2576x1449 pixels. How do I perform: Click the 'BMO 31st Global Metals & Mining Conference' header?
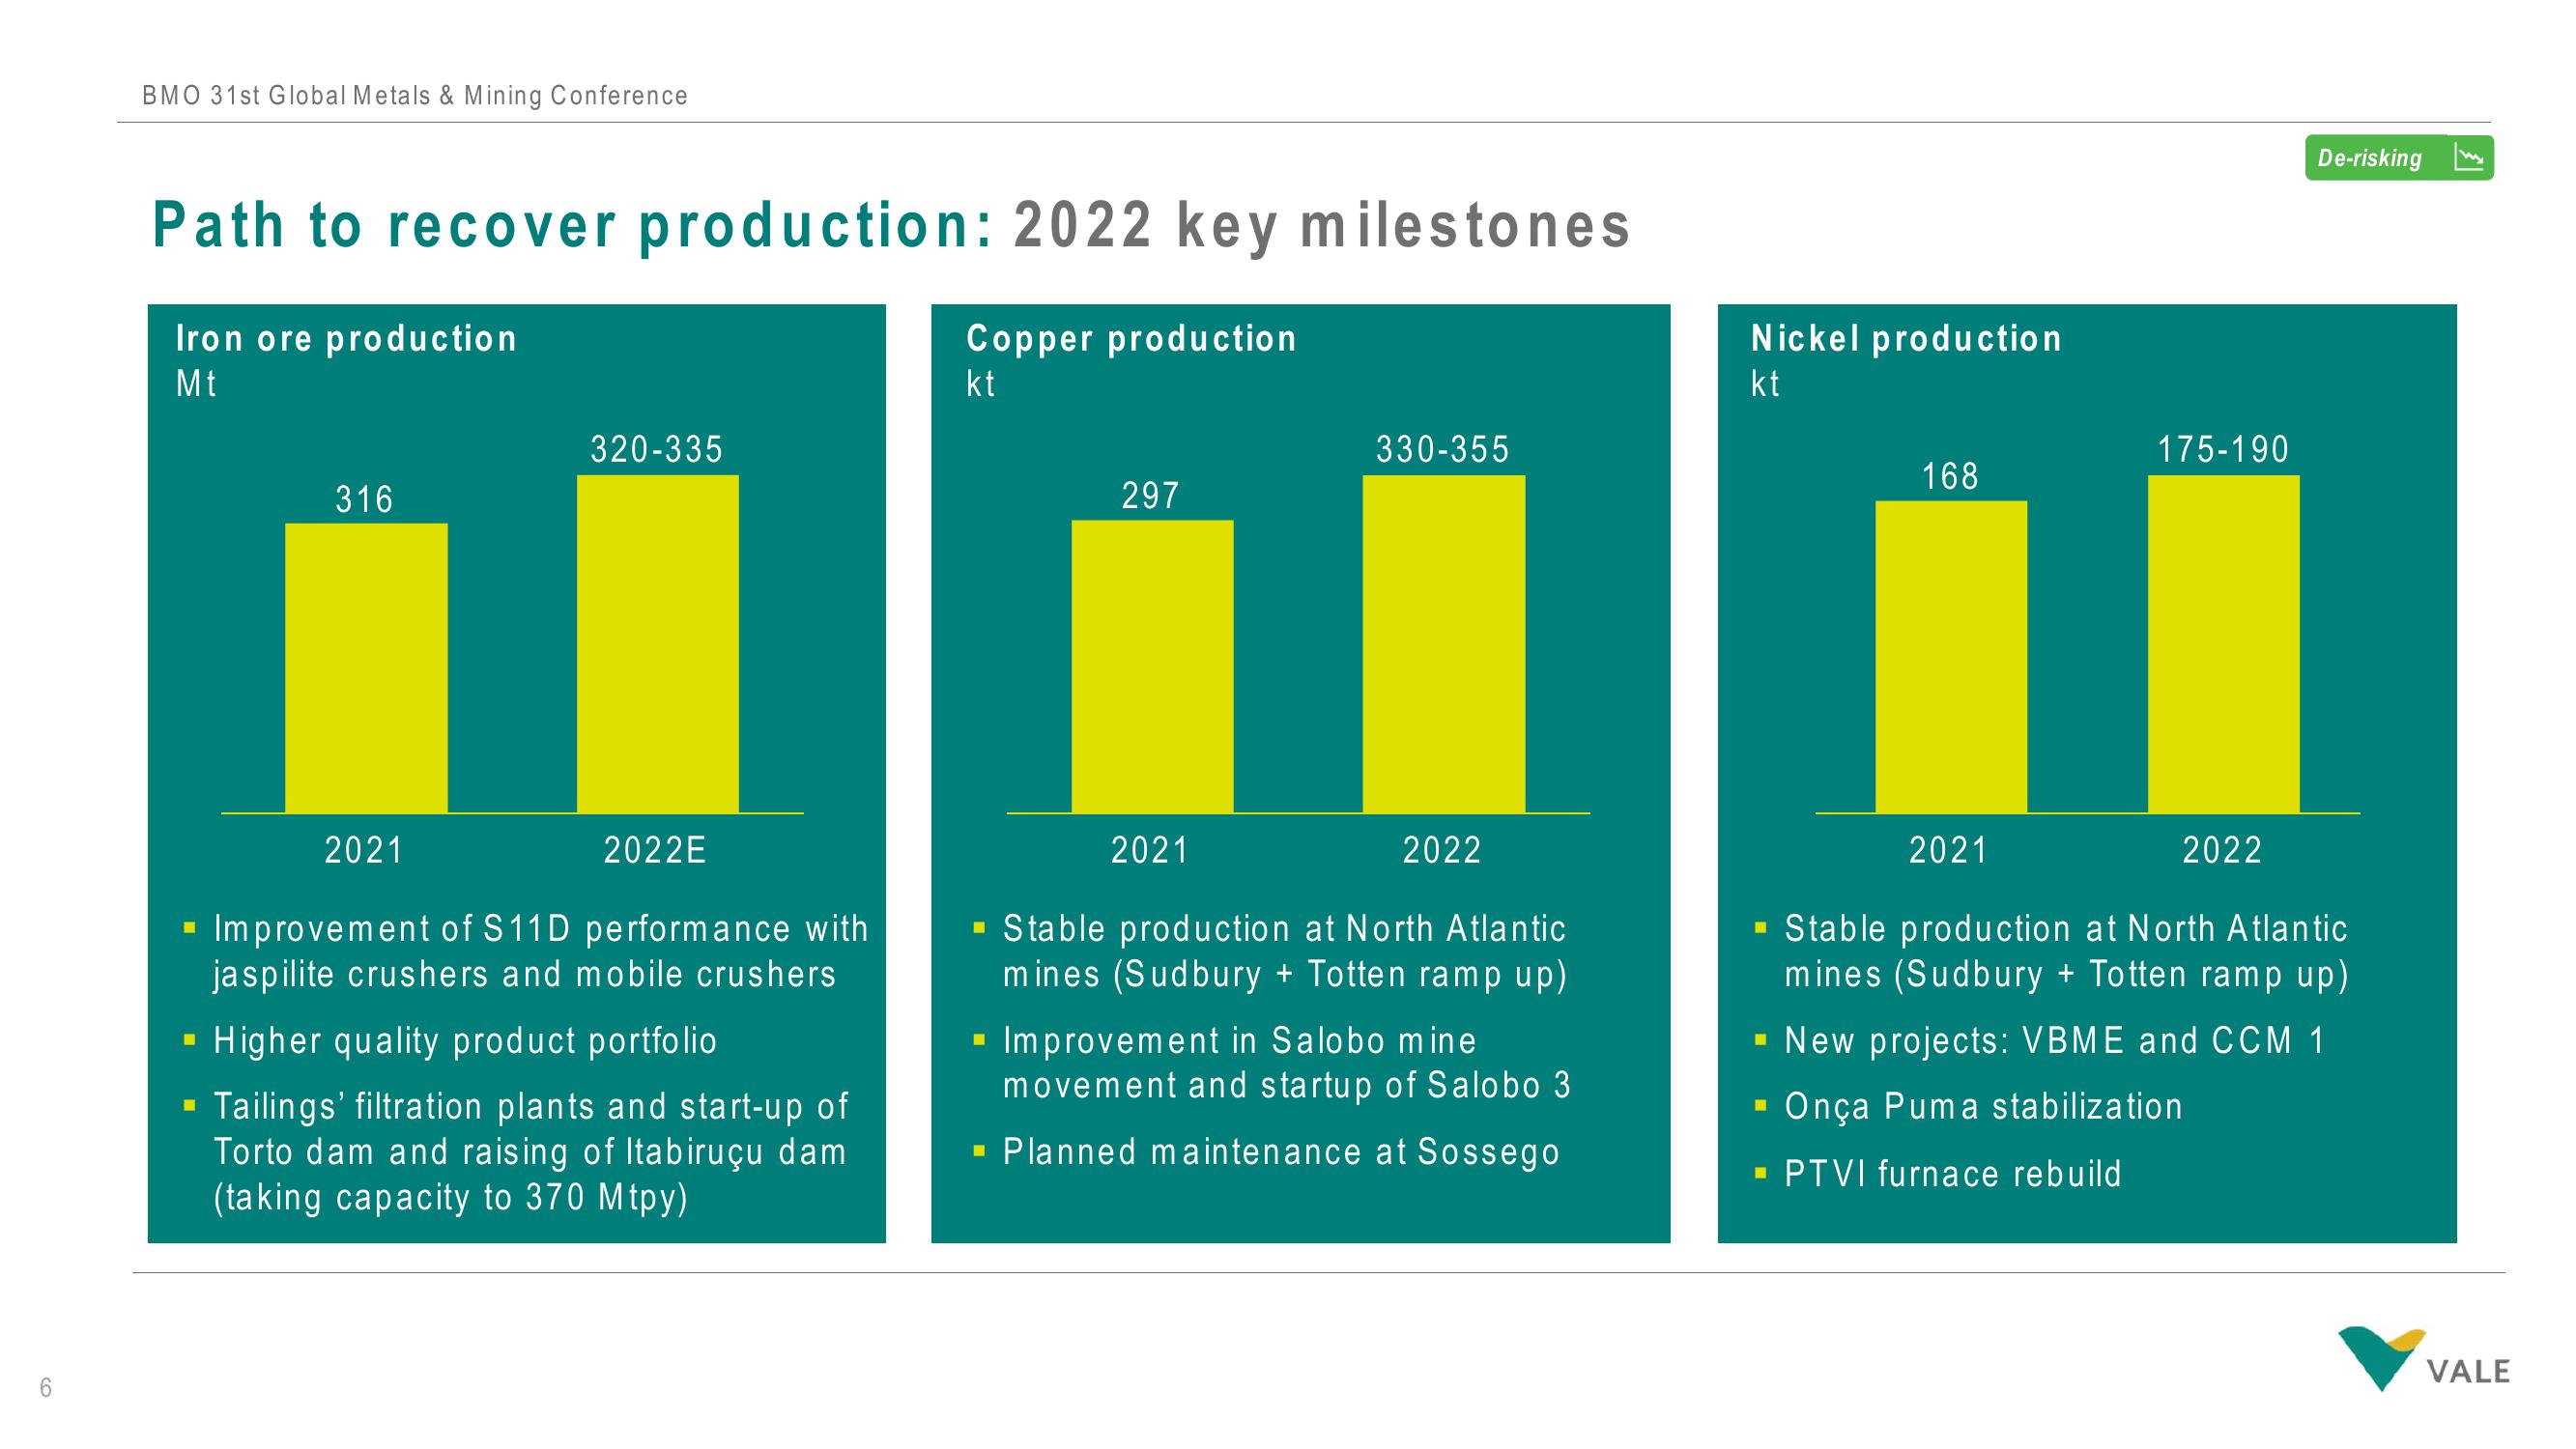(x=415, y=95)
